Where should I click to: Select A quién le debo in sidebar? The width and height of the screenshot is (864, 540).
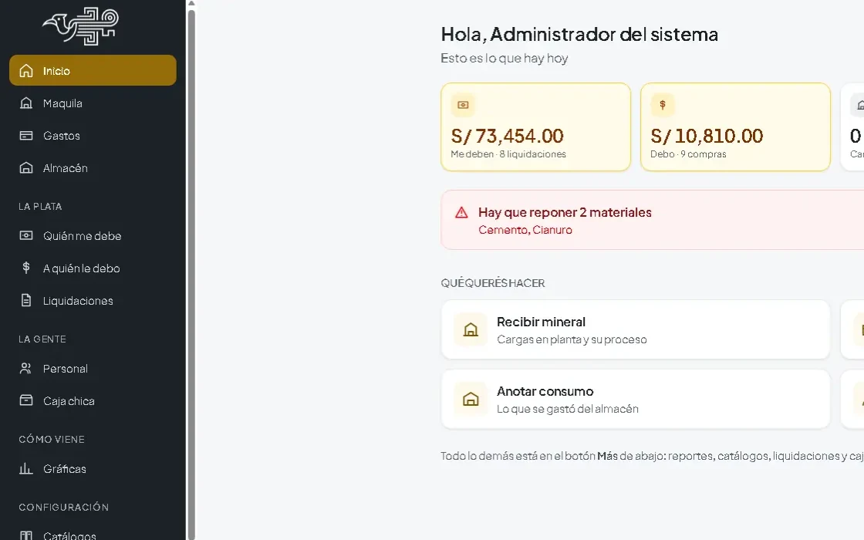click(x=93, y=268)
